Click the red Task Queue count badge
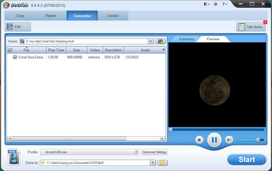Screen dimensions: 272x171 click(x=265, y=22)
